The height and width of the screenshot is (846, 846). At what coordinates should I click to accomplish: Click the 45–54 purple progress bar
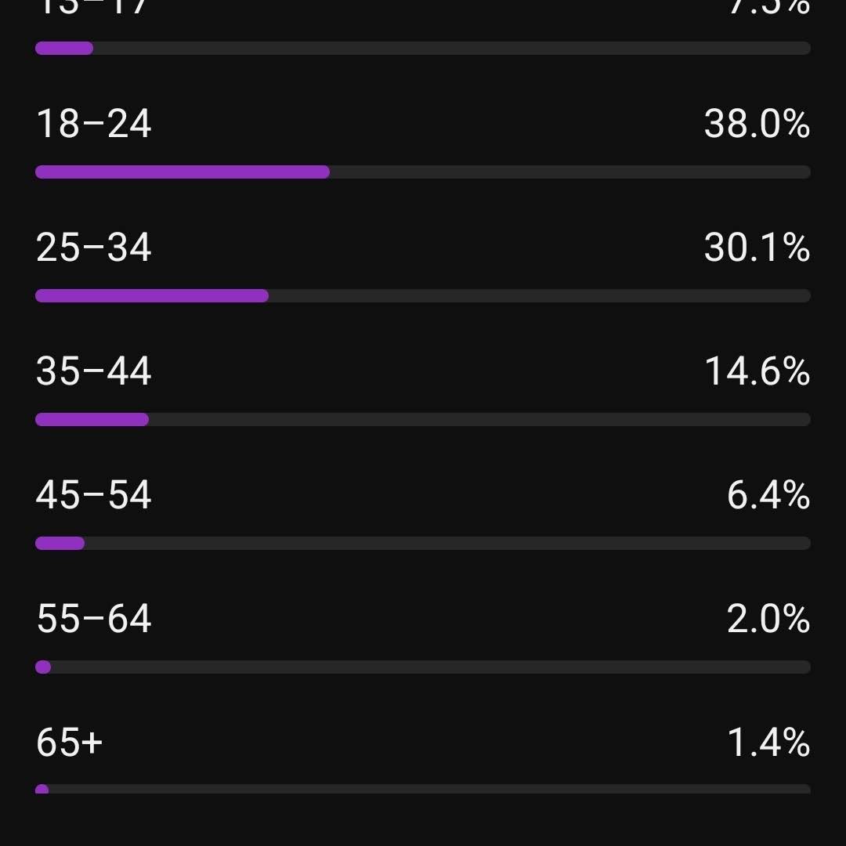(x=60, y=544)
